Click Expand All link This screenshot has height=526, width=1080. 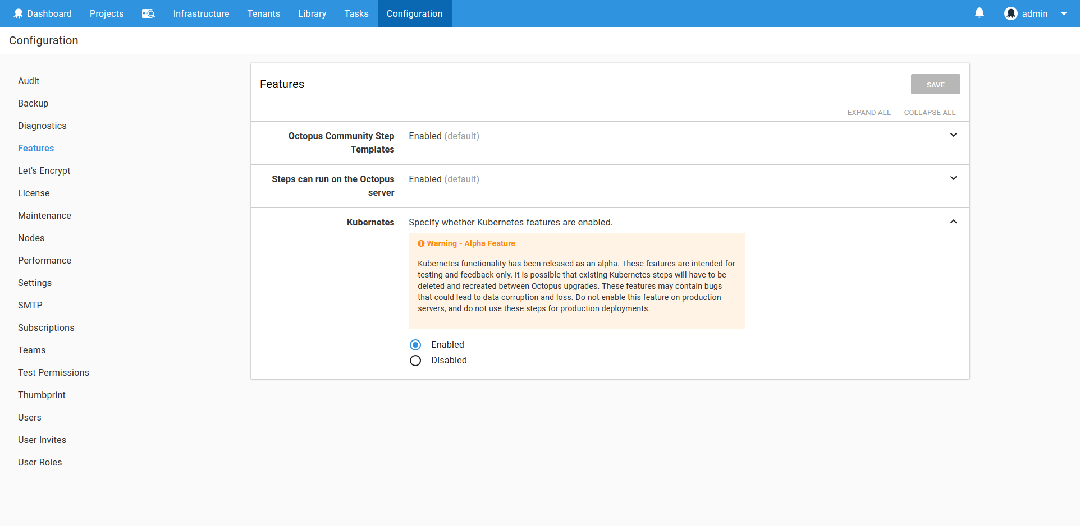868,113
